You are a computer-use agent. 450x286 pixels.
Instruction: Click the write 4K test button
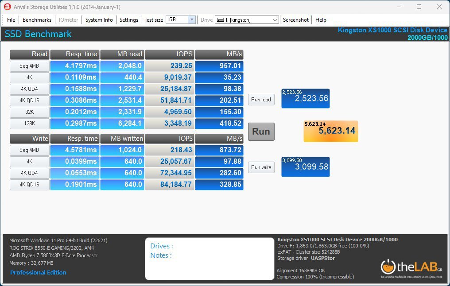pos(30,162)
